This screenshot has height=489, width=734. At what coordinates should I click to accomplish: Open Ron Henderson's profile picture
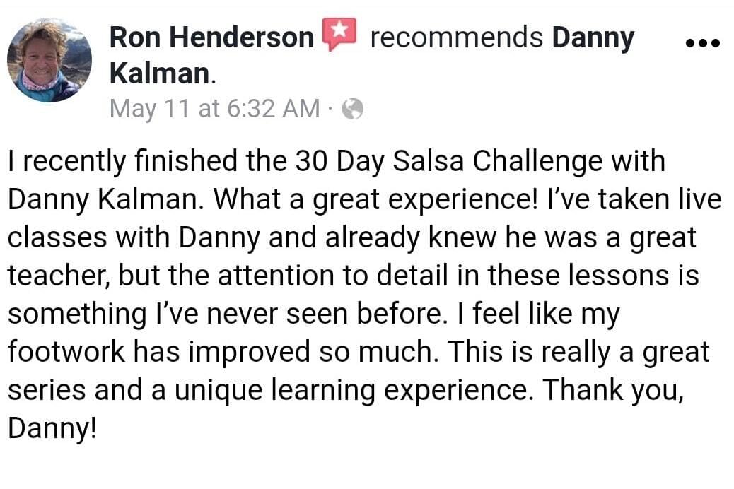[x=49, y=60]
